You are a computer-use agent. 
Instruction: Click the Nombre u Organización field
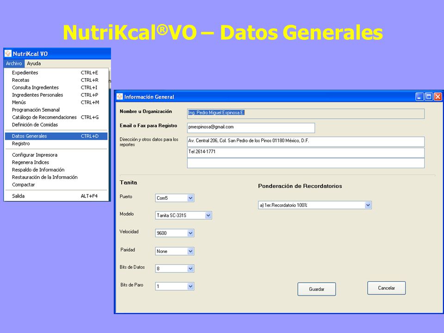[x=306, y=114]
